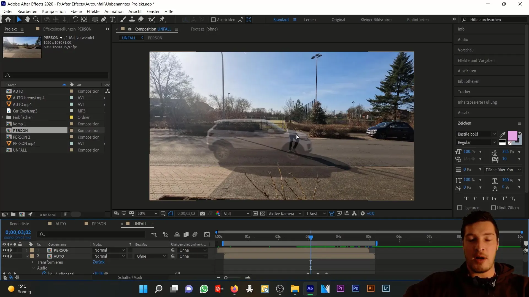Mute audio of the AUTO layer
Screen dimensions: 529x297
click(10, 256)
